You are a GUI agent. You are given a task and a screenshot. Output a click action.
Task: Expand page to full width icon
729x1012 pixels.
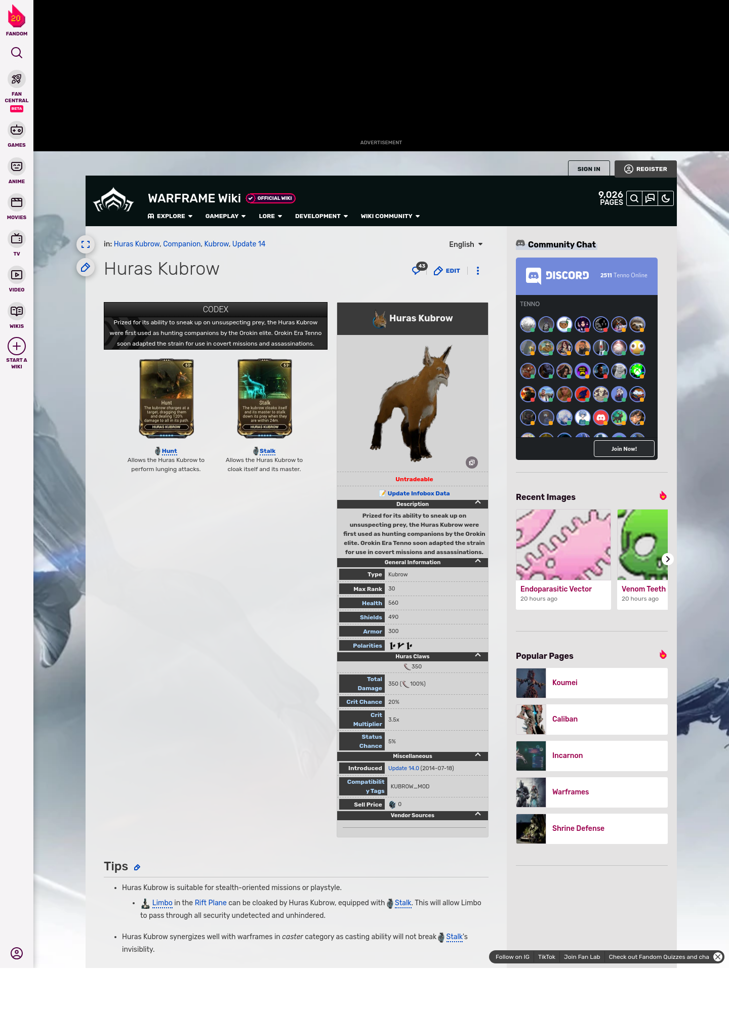[x=86, y=244]
